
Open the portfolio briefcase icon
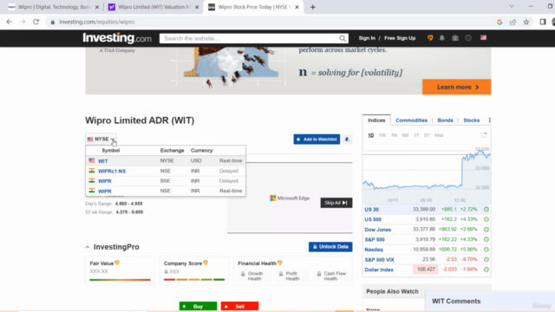click(x=455, y=38)
